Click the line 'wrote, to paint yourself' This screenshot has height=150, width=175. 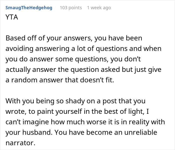tap(77, 112)
